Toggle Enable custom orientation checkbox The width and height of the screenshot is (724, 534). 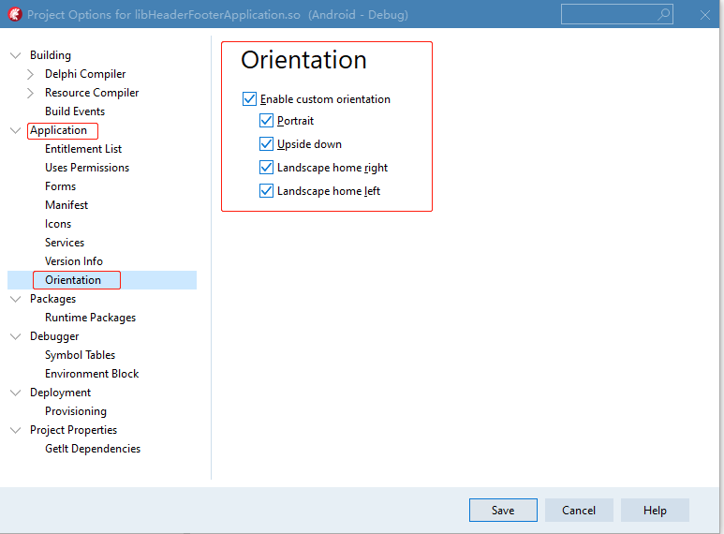click(249, 98)
